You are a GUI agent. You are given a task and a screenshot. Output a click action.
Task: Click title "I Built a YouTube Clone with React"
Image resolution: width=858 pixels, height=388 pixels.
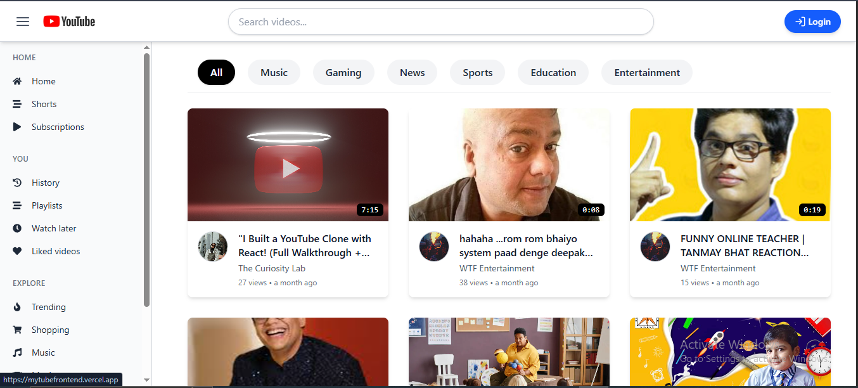coord(305,246)
